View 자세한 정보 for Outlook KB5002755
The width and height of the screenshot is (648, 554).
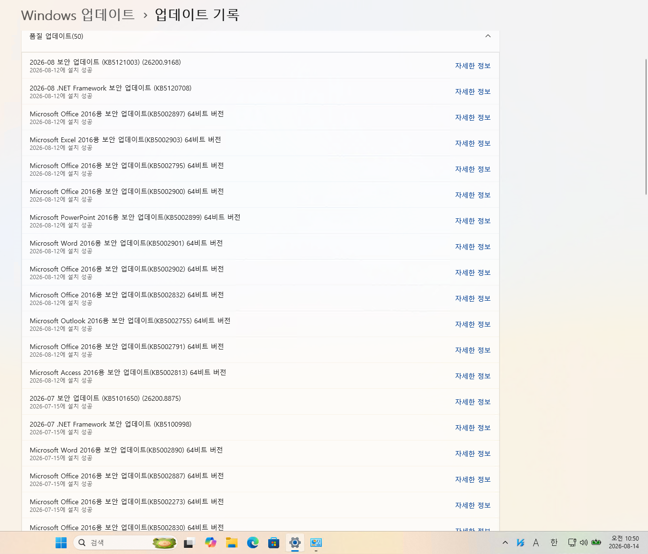[473, 324]
